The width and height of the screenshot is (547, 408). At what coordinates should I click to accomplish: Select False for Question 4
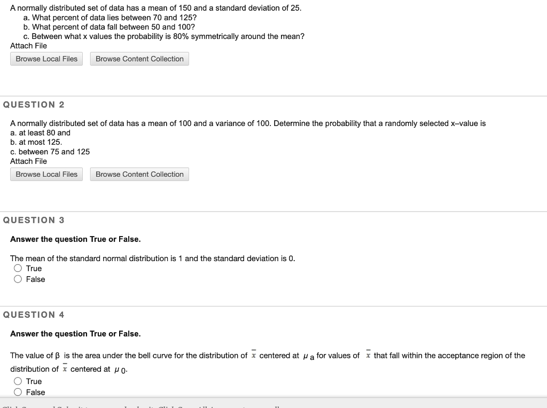click(x=18, y=392)
